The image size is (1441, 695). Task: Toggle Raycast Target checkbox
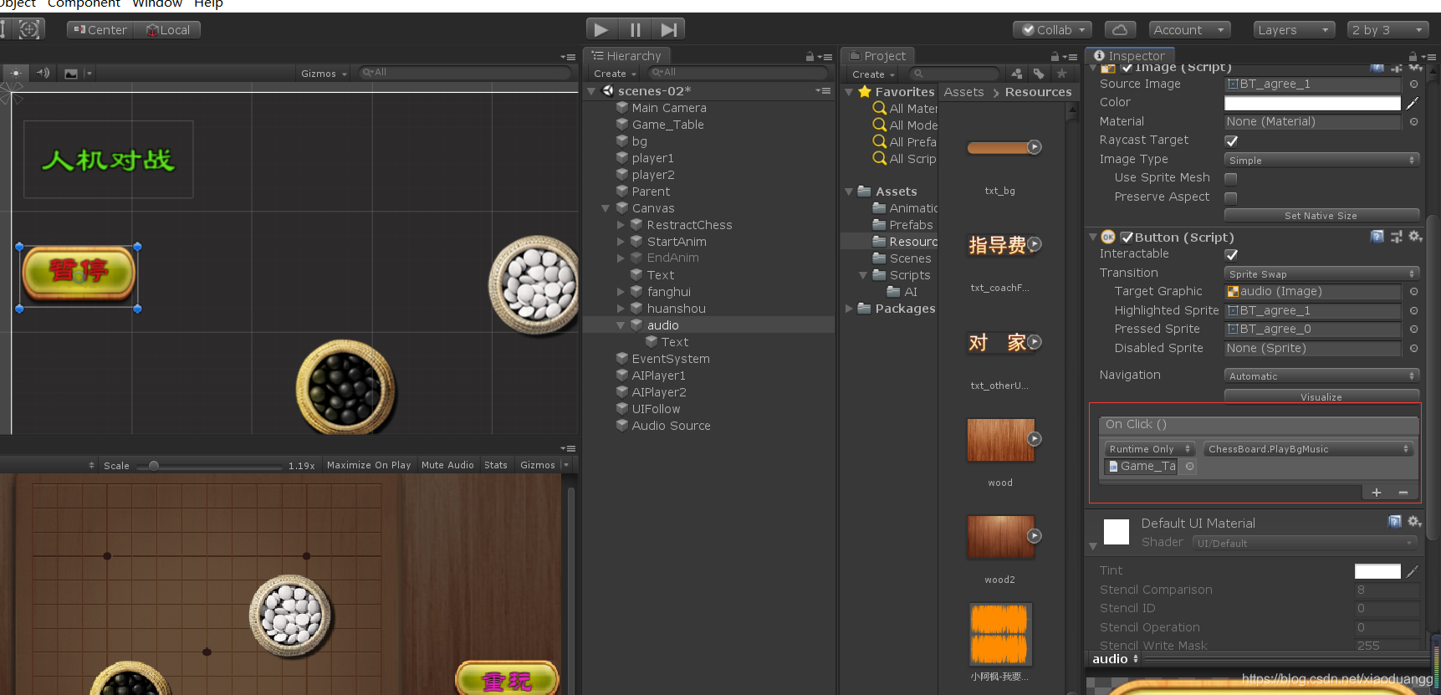coord(1231,141)
